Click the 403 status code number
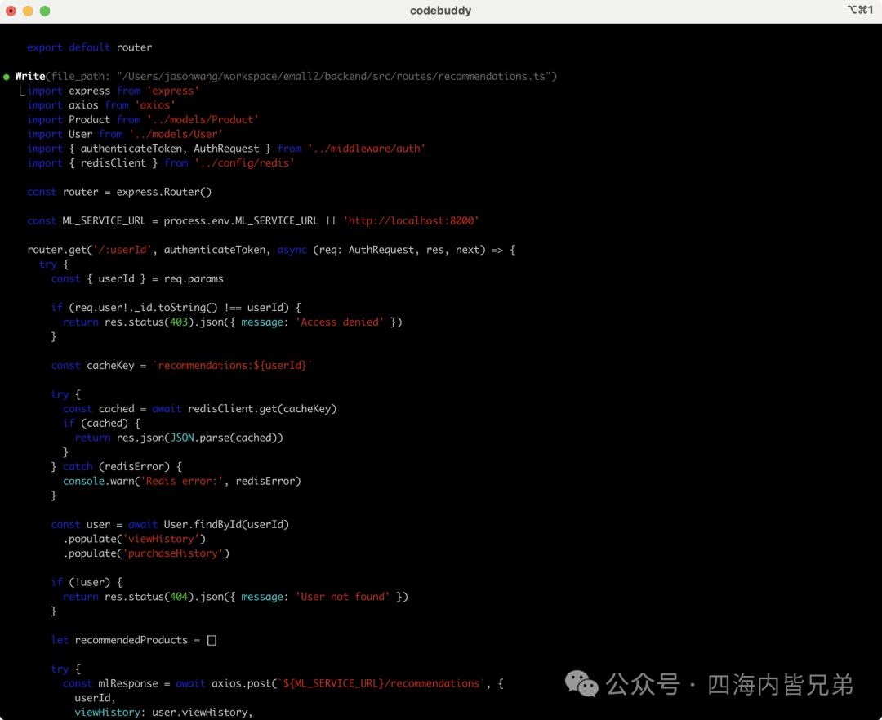Screen dimensions: 882x720 pos(179,322)
